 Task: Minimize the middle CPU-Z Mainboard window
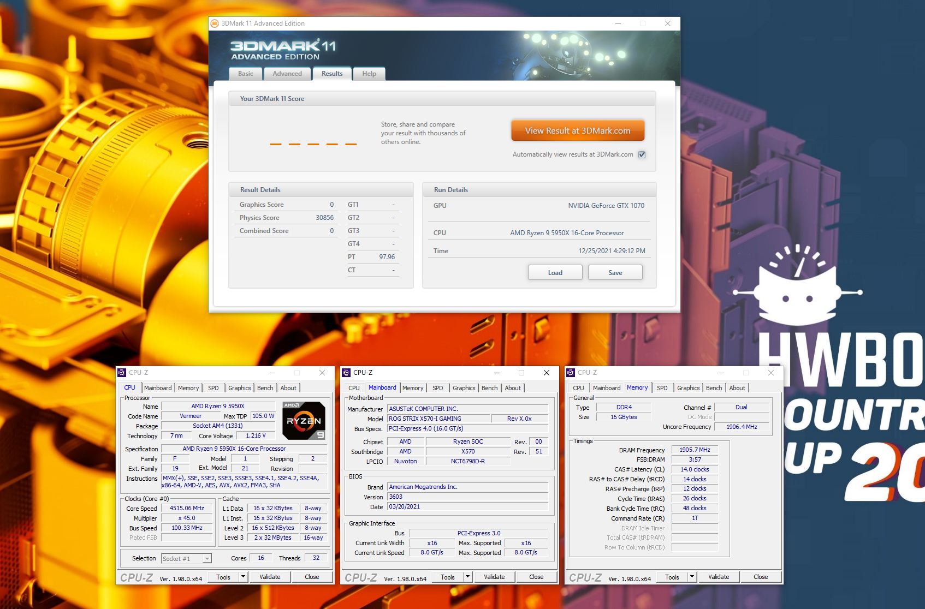497,373
